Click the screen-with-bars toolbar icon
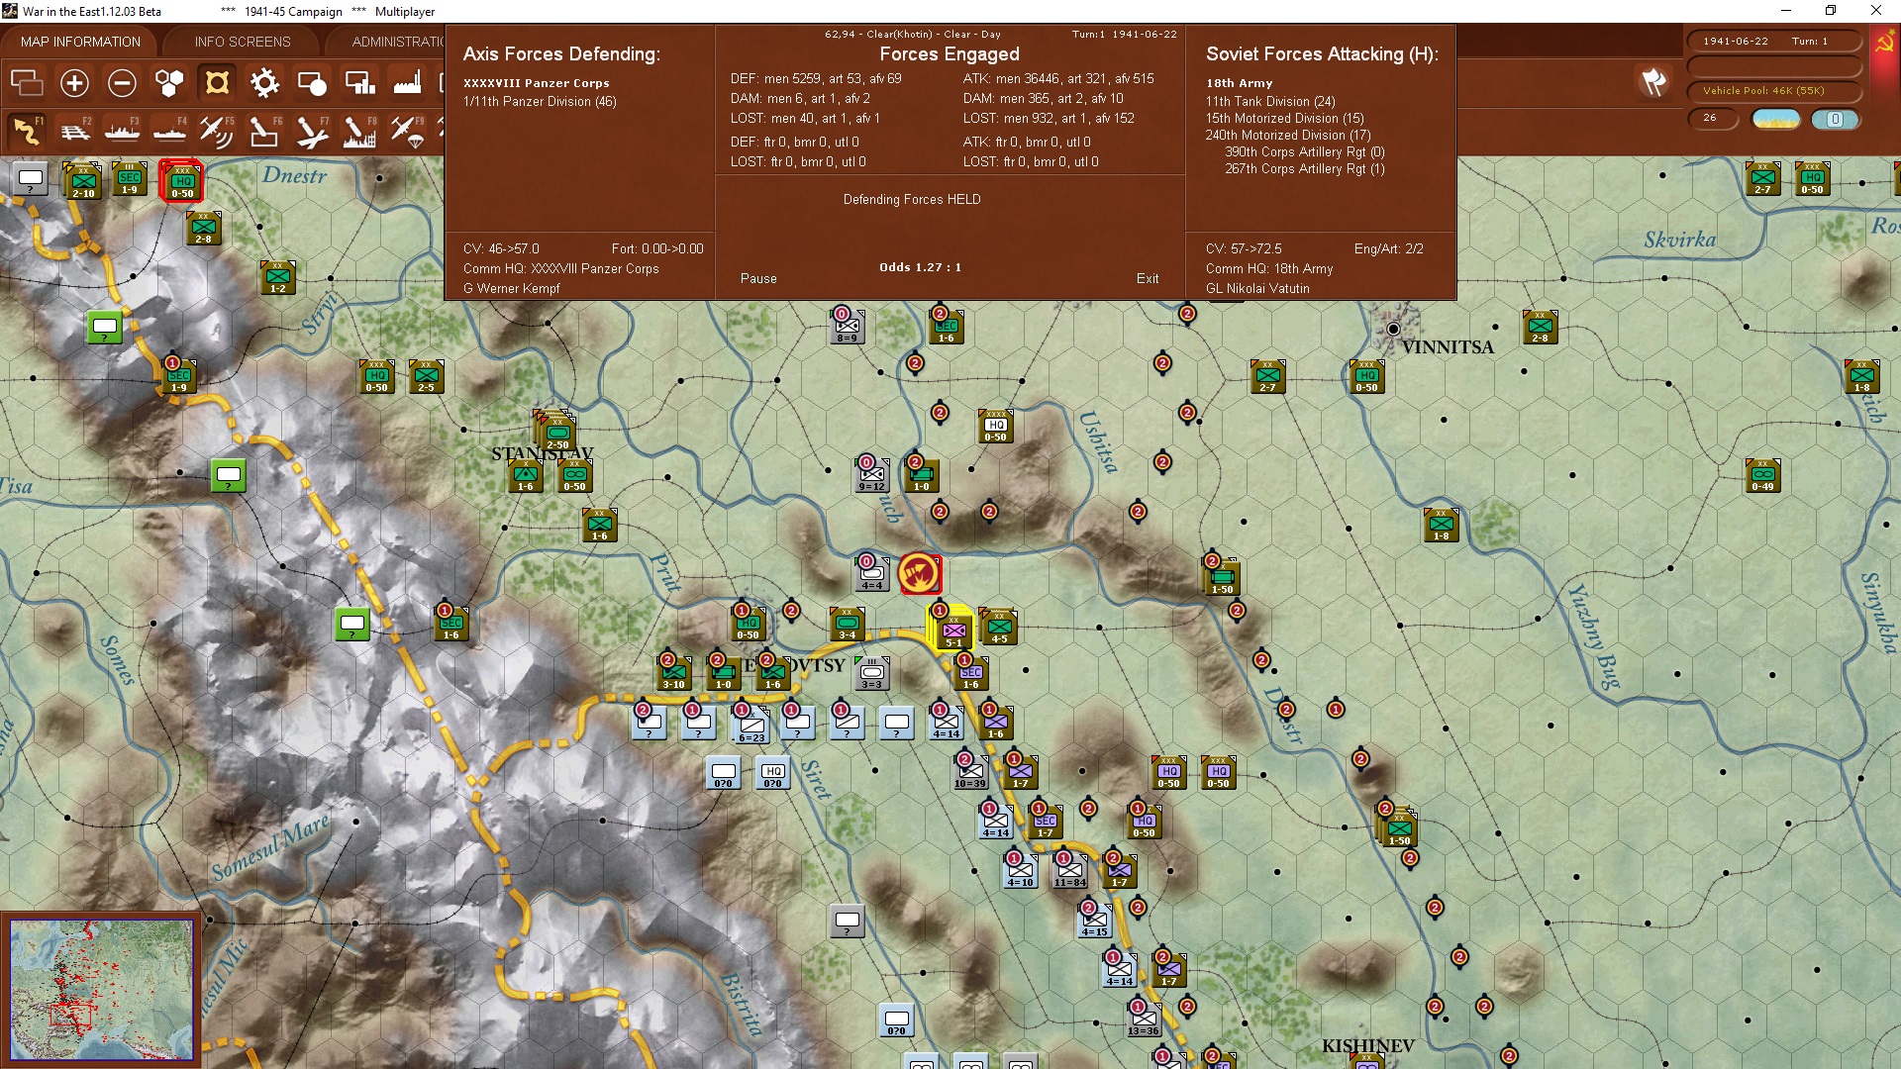This screenshot has width=1901, height=1069. (x=359, y=83)
